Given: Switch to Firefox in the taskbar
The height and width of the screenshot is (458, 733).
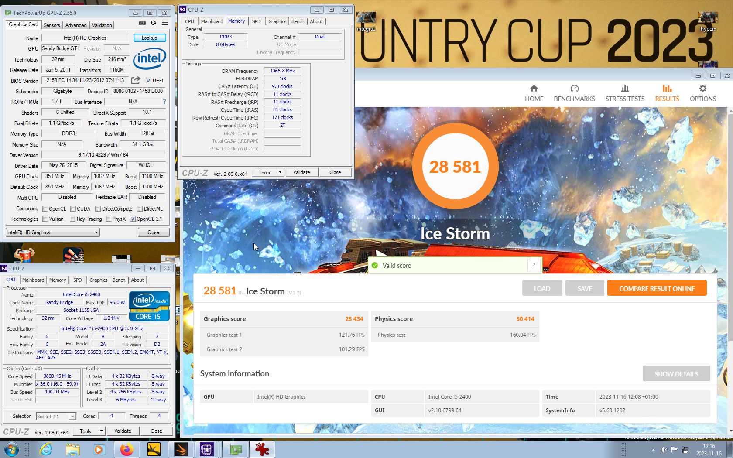Looking at the screenshot, I should click(127, 449).
